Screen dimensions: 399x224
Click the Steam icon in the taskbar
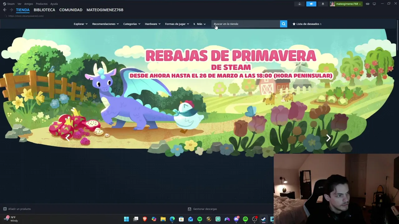coord(263,219)
